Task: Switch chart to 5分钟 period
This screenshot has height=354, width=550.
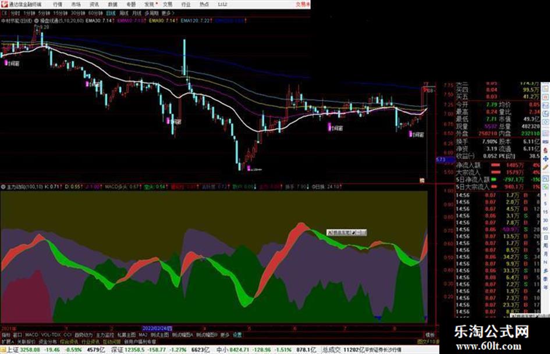Action: click(44, 13)
